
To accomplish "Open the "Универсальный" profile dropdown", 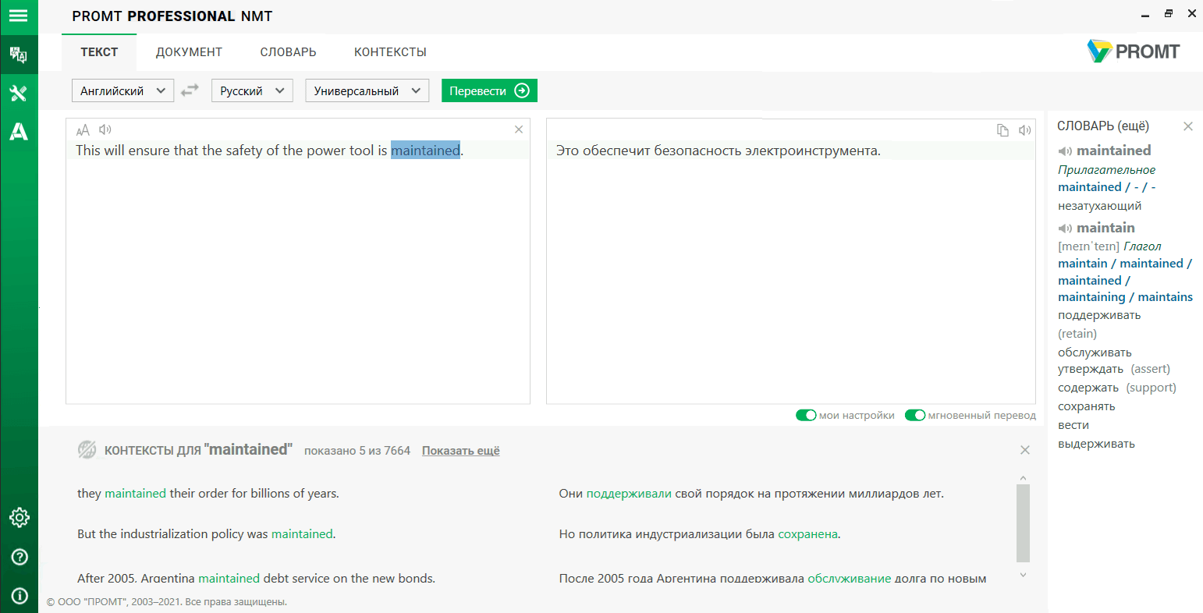I will pyautogui.click(x=367, y=90).
